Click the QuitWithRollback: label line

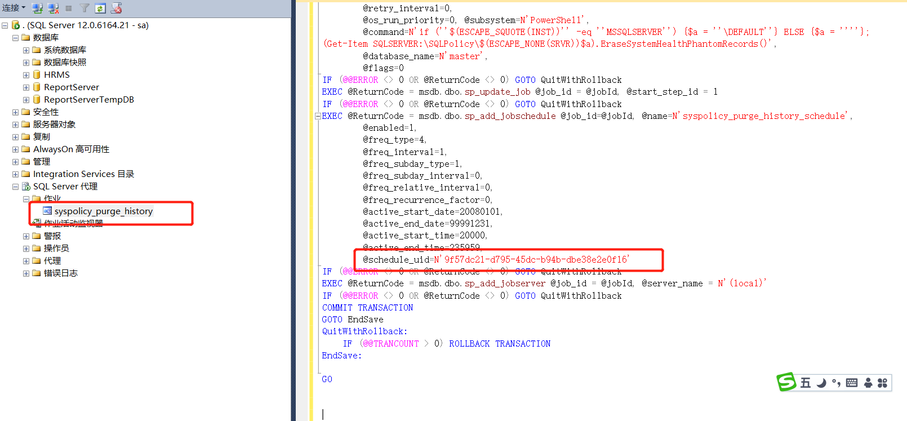(x=364, y=331)
